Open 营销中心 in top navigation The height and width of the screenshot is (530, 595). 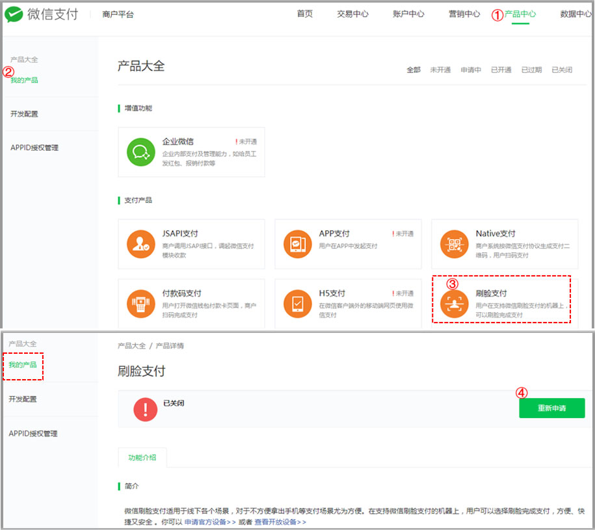point(464,14)
